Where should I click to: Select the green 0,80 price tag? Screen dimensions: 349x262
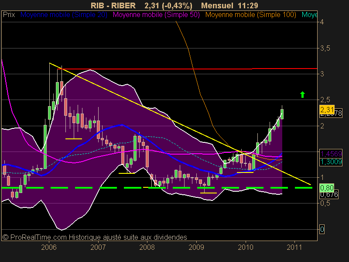point(327,188)
